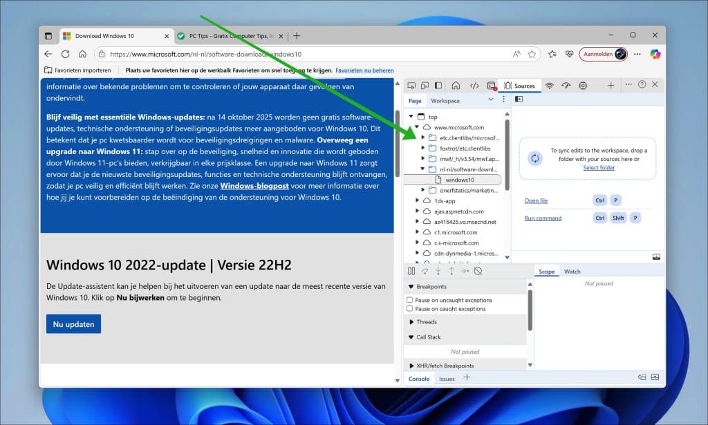Click the Run command link
Image resolution: width=708 pixels, height=425 pixels.
point(543,218)
